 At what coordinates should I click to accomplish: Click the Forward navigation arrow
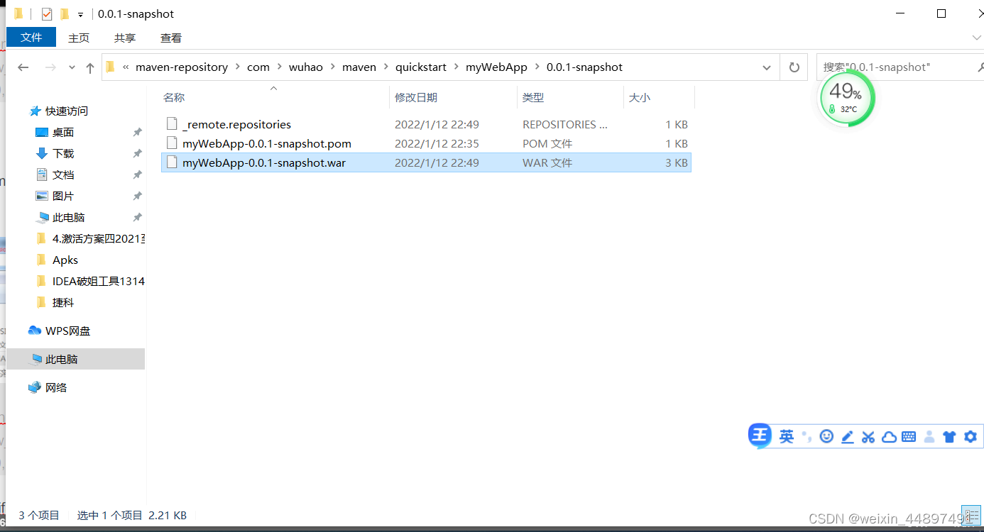click(50, 67)
